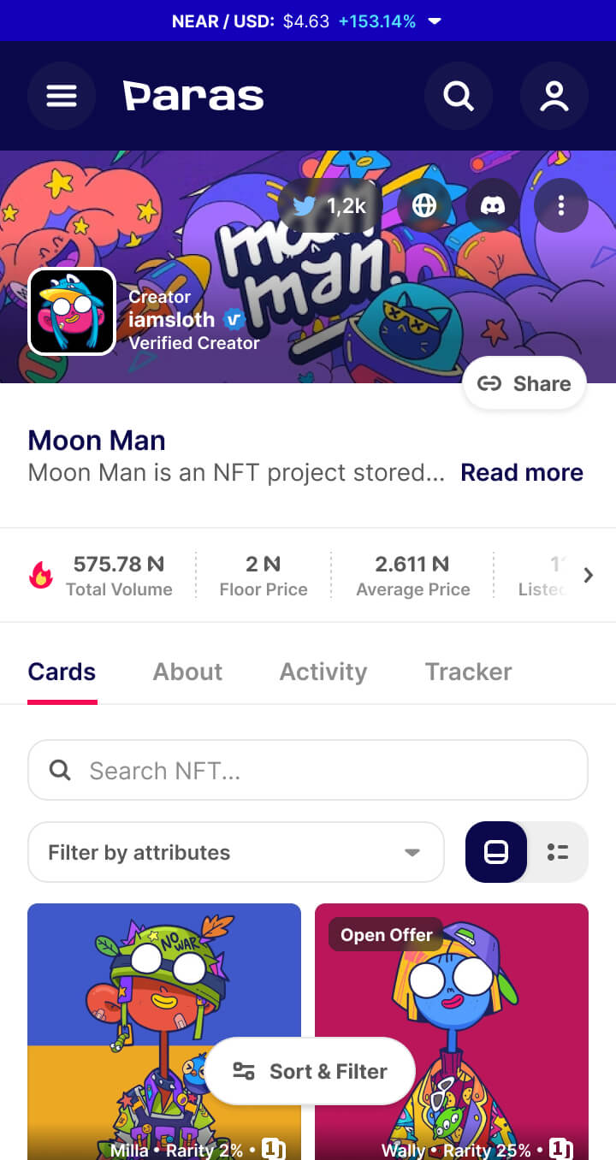Open the Sort & Filter button

(310, 1071)
